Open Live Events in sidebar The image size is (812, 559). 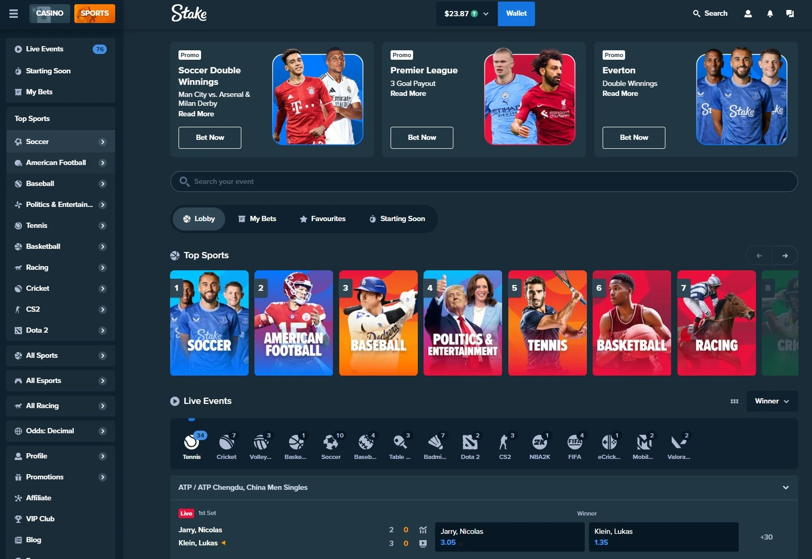pyautogui.click(x=61, y=49)
